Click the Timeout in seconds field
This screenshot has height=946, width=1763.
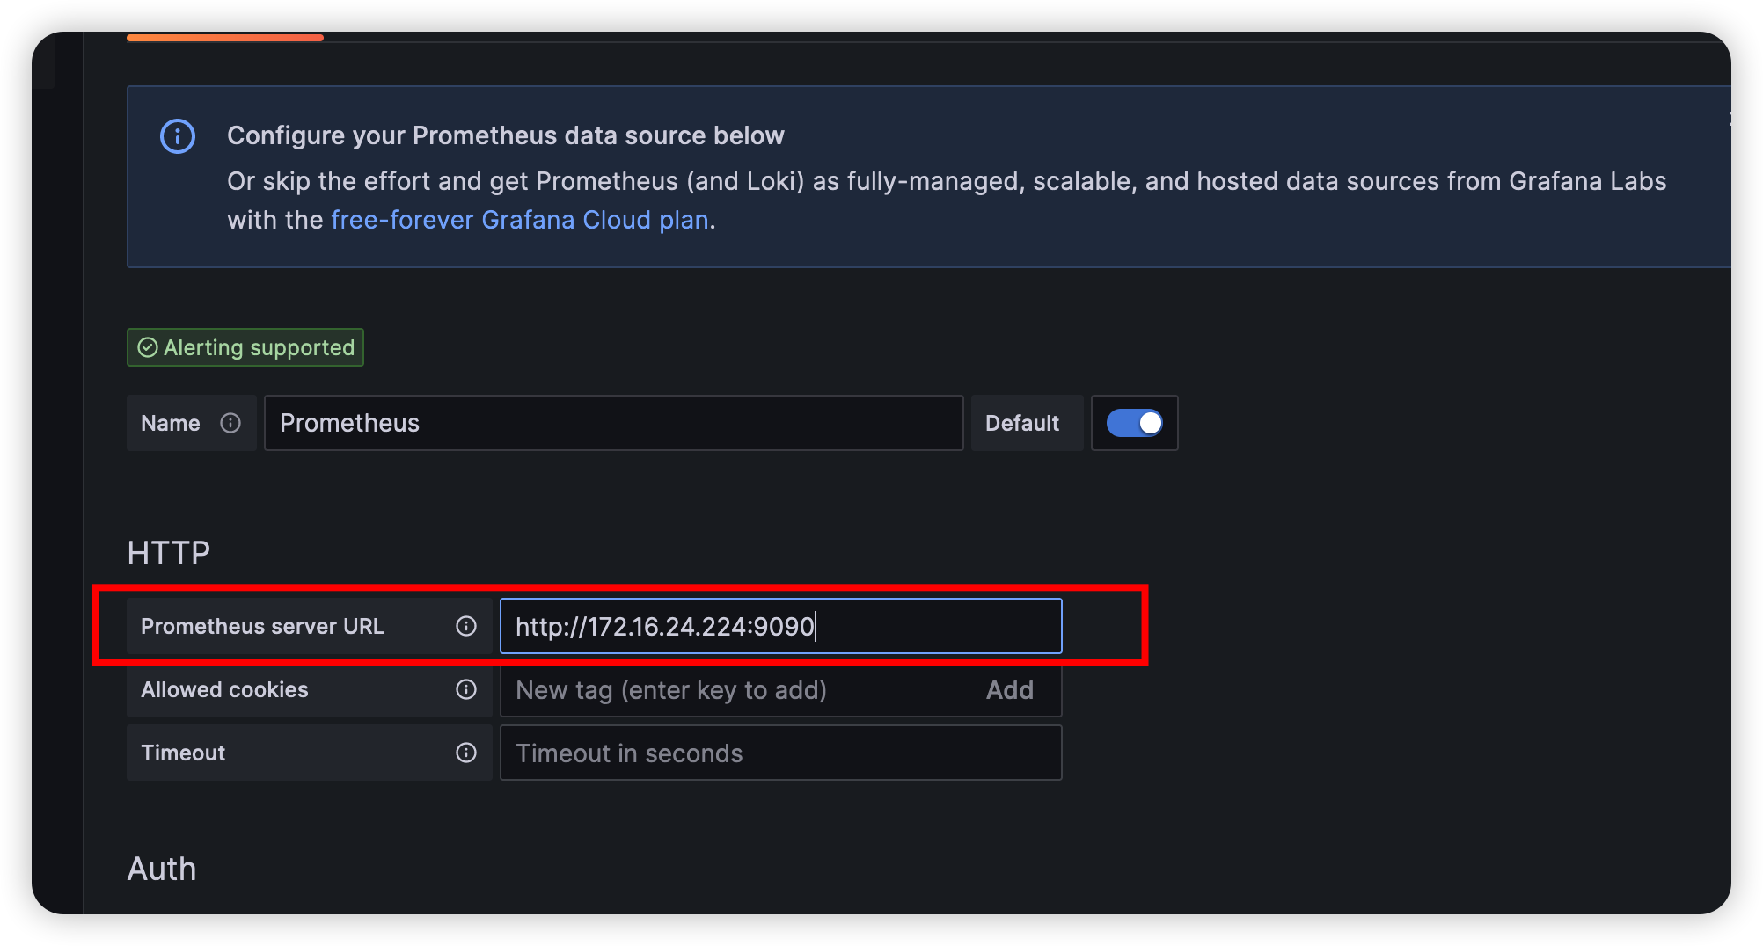tap(781, 753)
